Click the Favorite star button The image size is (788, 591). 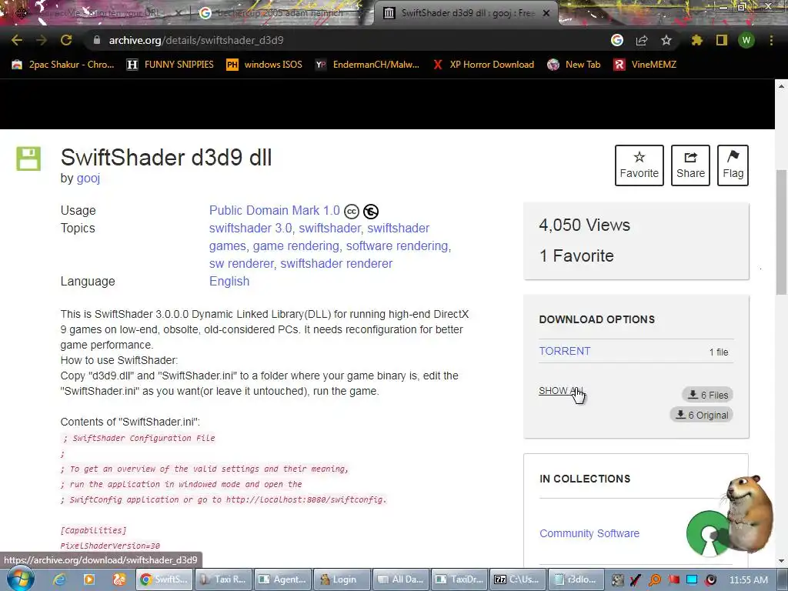click(639, 165)
